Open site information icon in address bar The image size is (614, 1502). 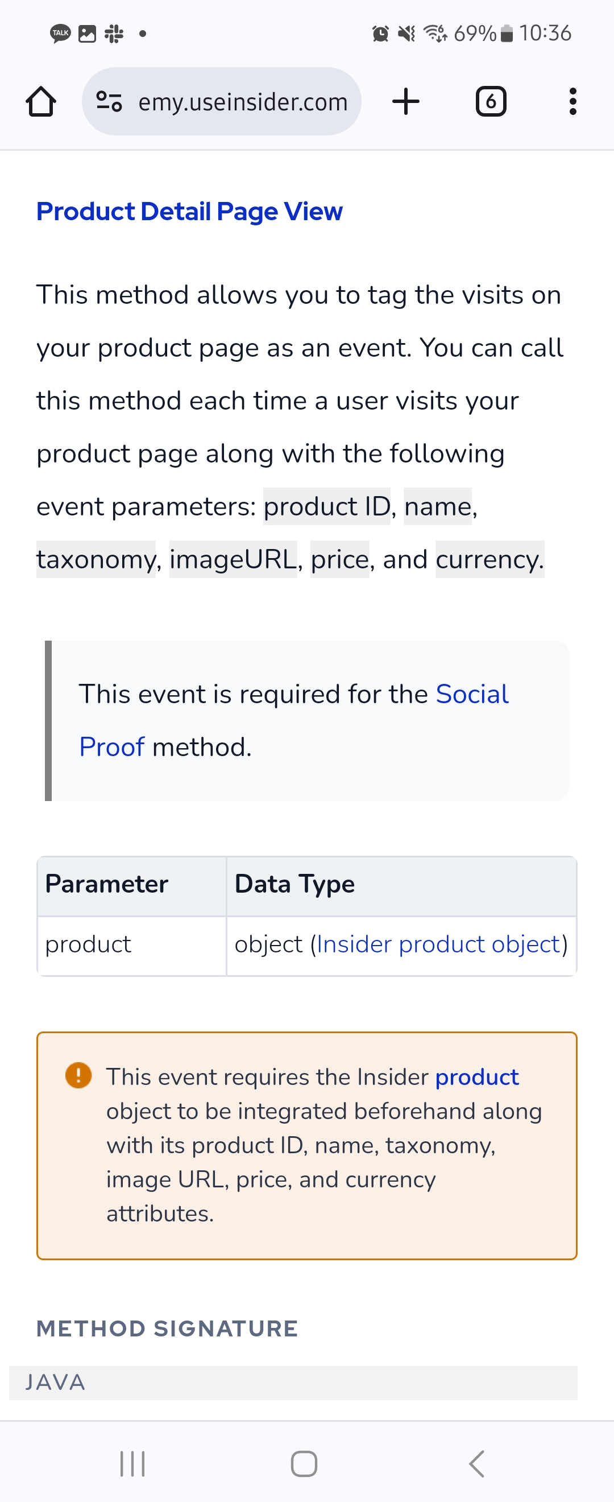[109, 101]
